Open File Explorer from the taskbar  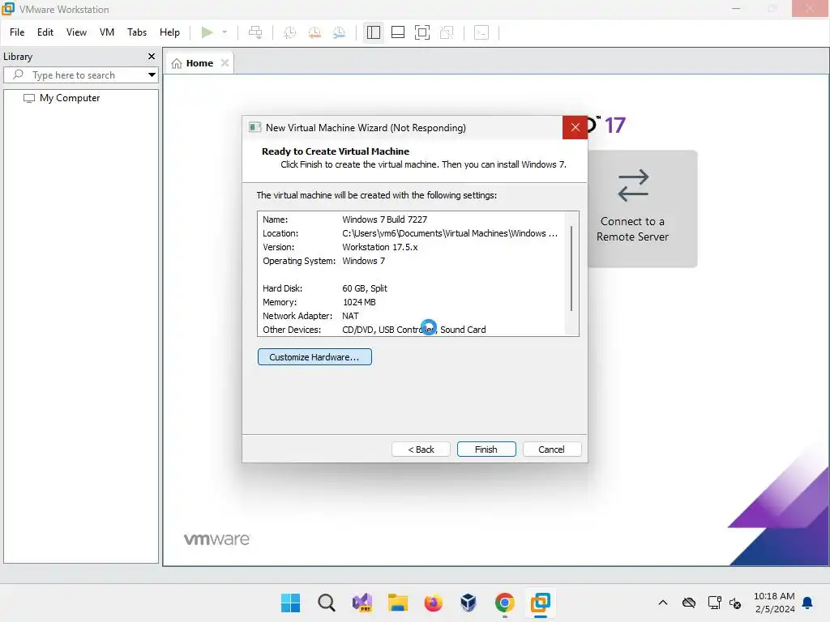pyautogui.click(x=397, y=603)
